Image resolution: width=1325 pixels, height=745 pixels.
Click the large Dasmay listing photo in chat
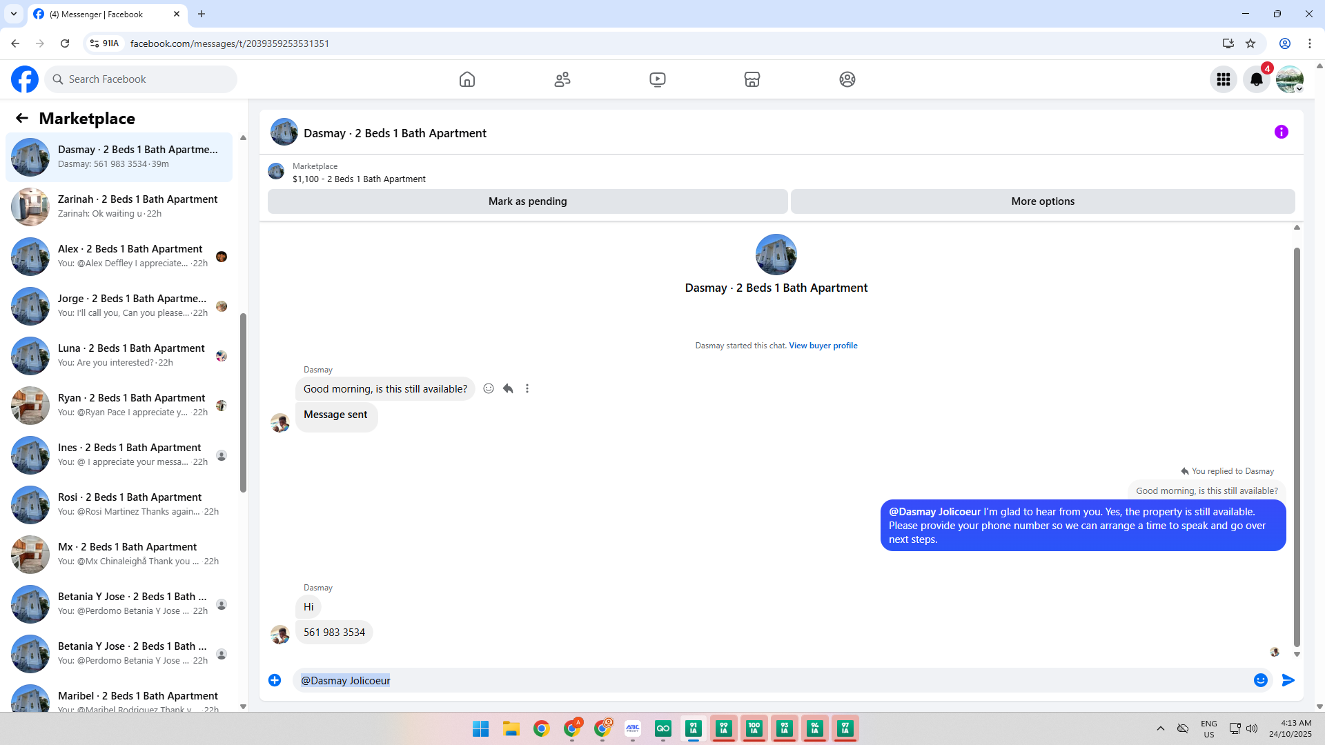point(776,255)
